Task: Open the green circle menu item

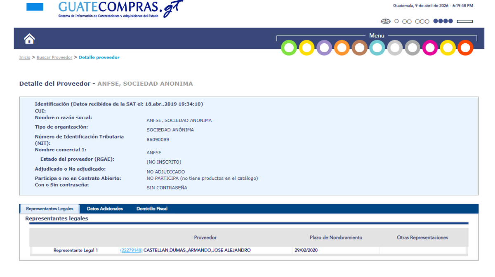Action: 289,48
